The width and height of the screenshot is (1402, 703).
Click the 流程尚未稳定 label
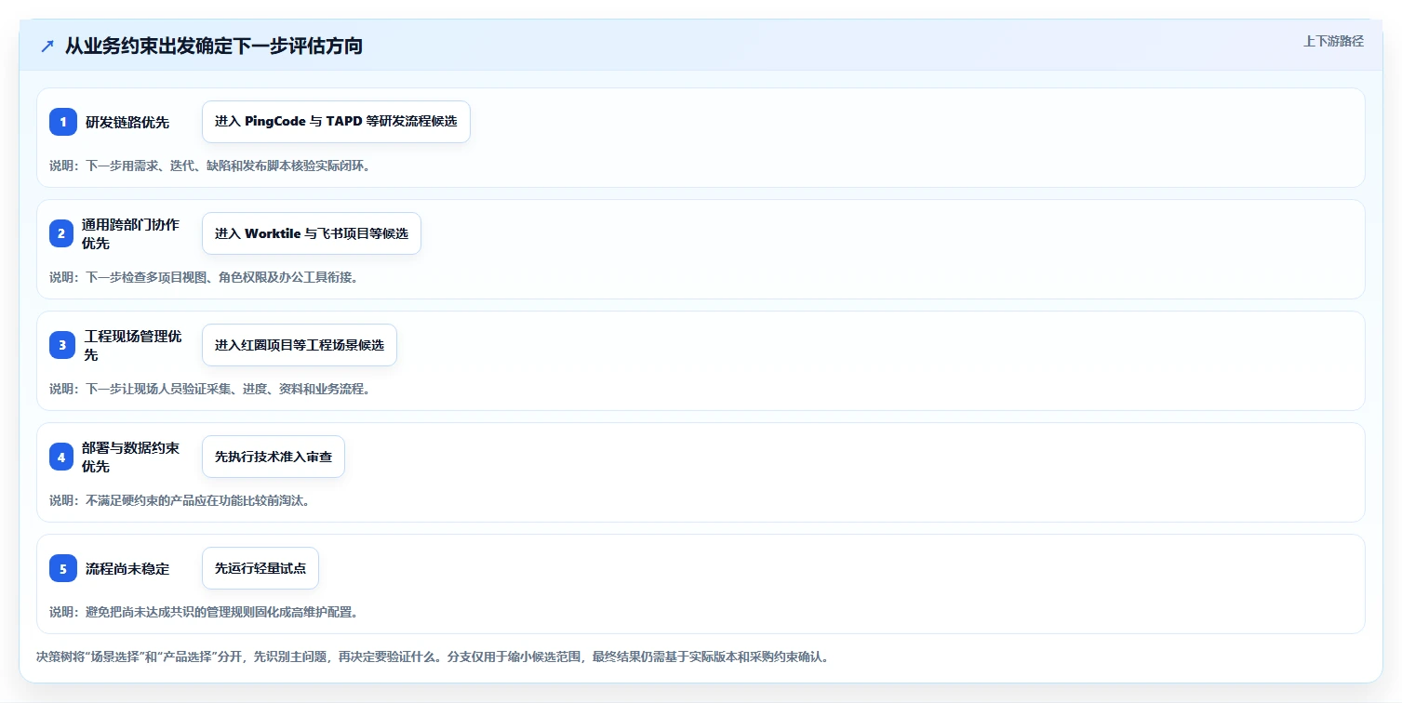tap(127, 568)
